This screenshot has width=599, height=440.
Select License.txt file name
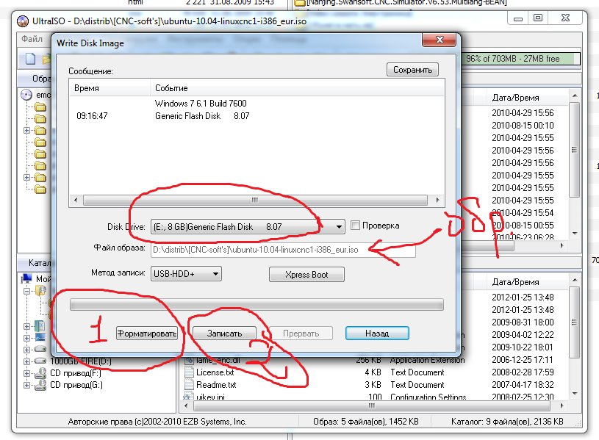coord(215,372)
